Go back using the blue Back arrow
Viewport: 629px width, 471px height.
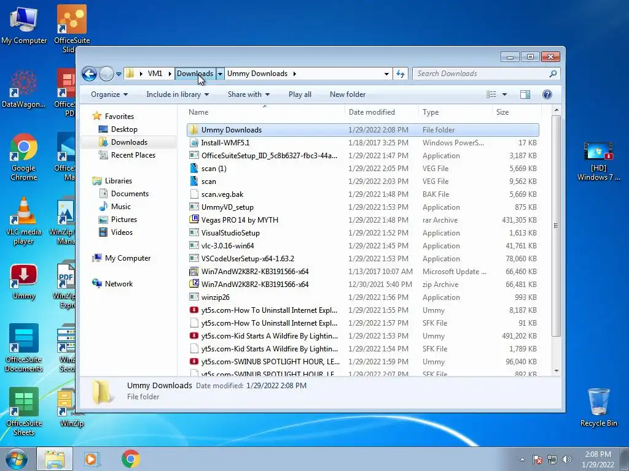click(x=89, y=74)
